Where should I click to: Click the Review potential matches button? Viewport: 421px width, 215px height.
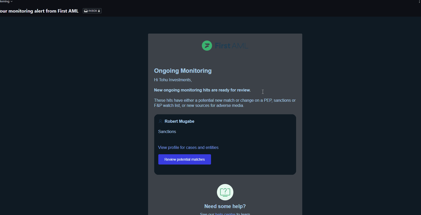pyautogui.click(x=185, y=159)
